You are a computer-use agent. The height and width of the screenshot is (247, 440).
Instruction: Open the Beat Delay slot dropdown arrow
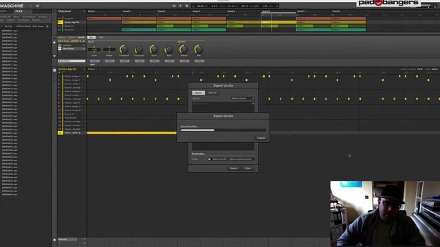click(84, 49)
